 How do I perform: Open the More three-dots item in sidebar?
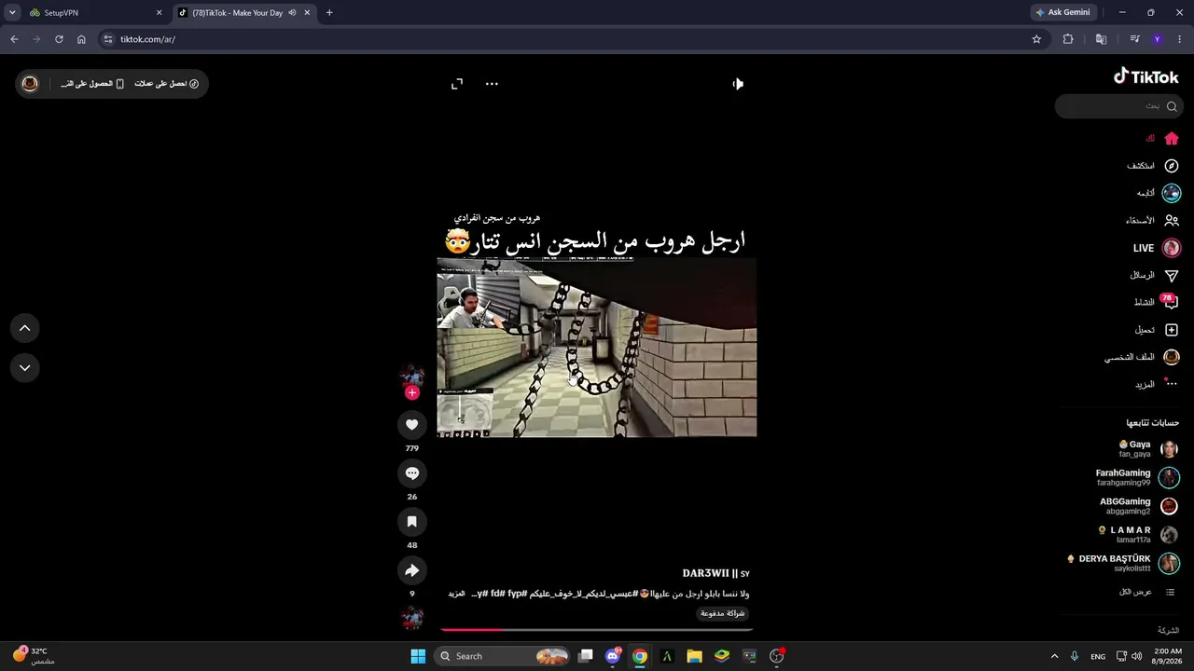tap(1172, 384)
